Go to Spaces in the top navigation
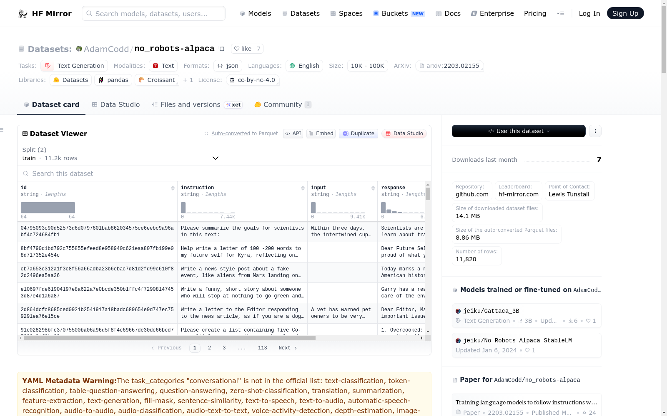667x416 pixels. click(x=346, y=13)
